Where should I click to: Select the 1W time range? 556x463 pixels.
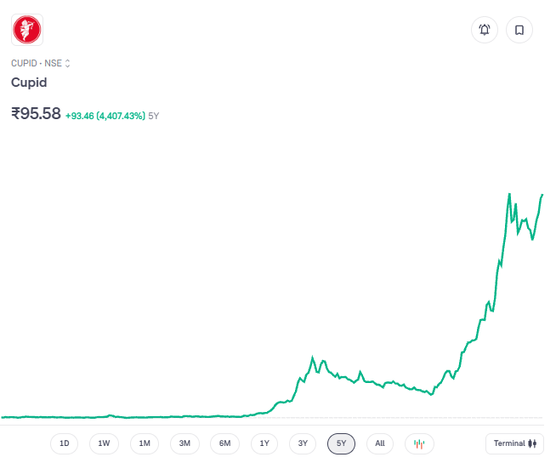click(104, 443)
